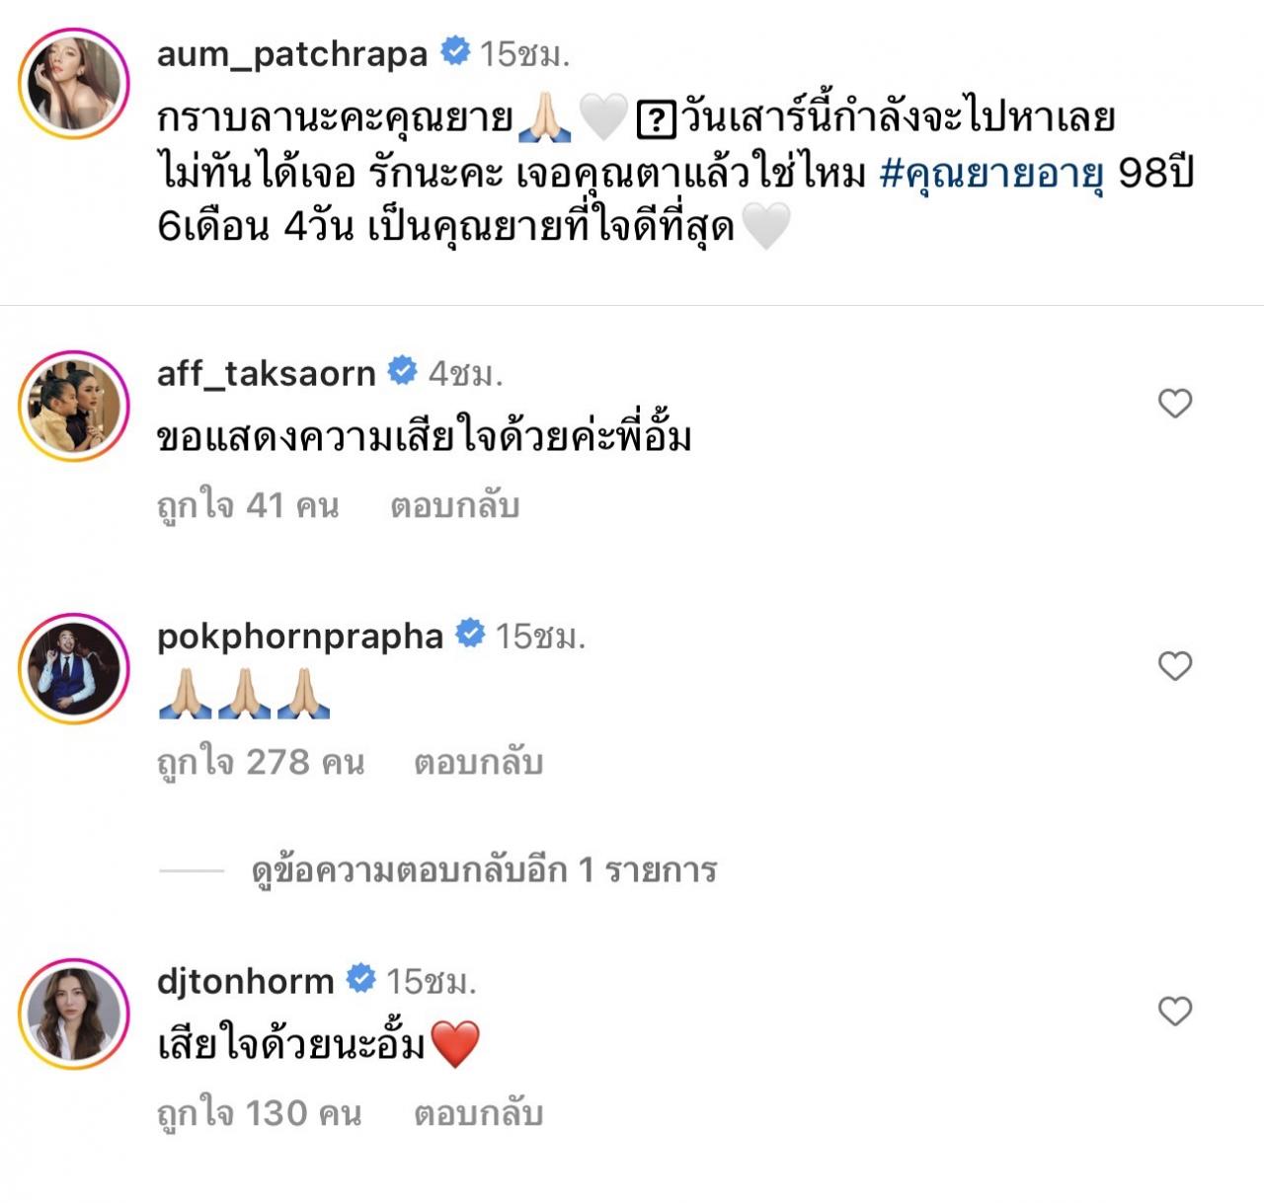Like the aff_taksaorn comment with heart
Image resolution: width=1264 pixels, height=1203 pixels.
pos(1175,404)
